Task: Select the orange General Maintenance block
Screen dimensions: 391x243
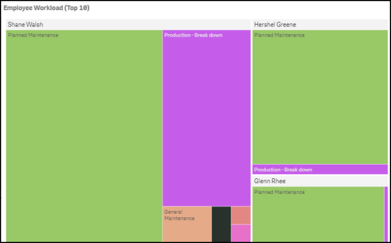Action: (187, 224)
